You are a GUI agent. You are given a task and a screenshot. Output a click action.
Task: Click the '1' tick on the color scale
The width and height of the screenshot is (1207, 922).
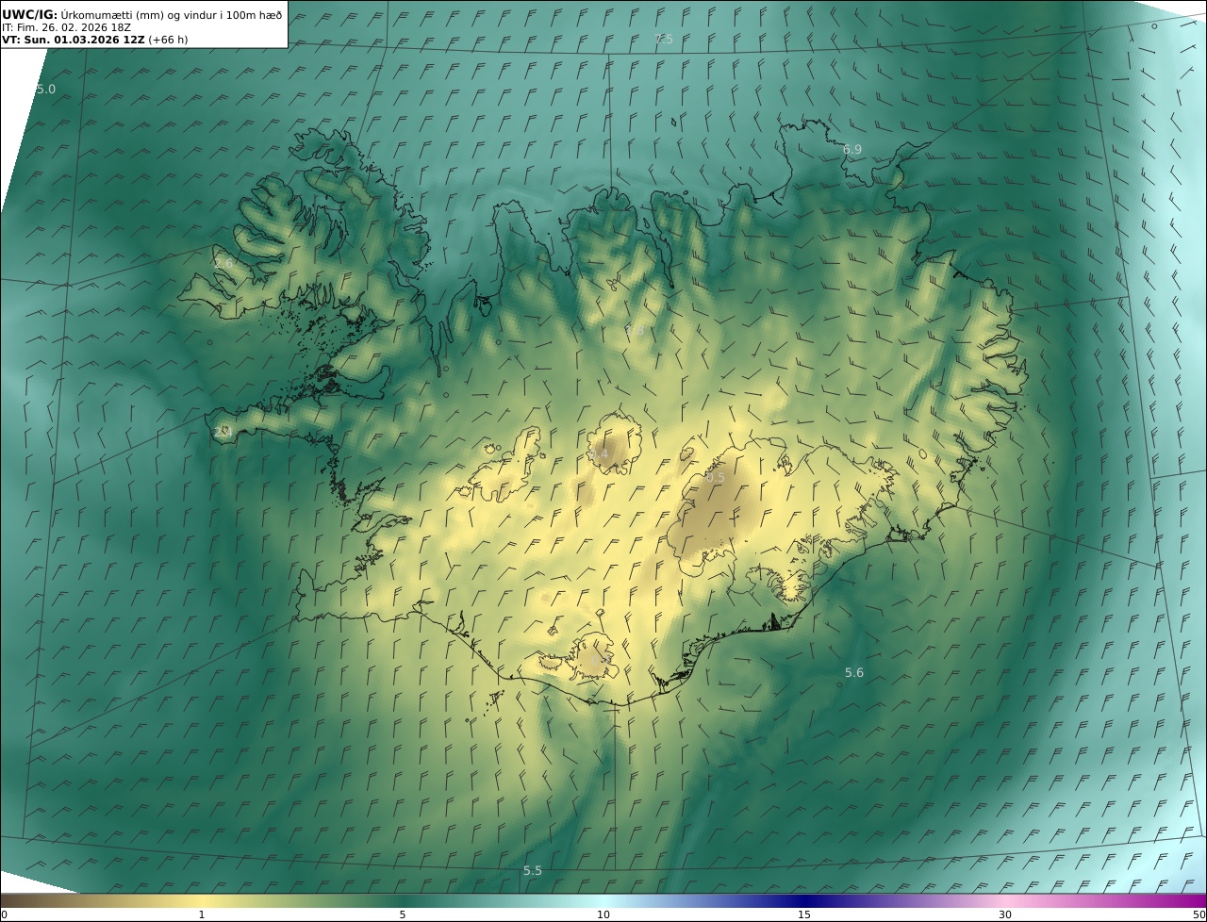click(202, 914)
